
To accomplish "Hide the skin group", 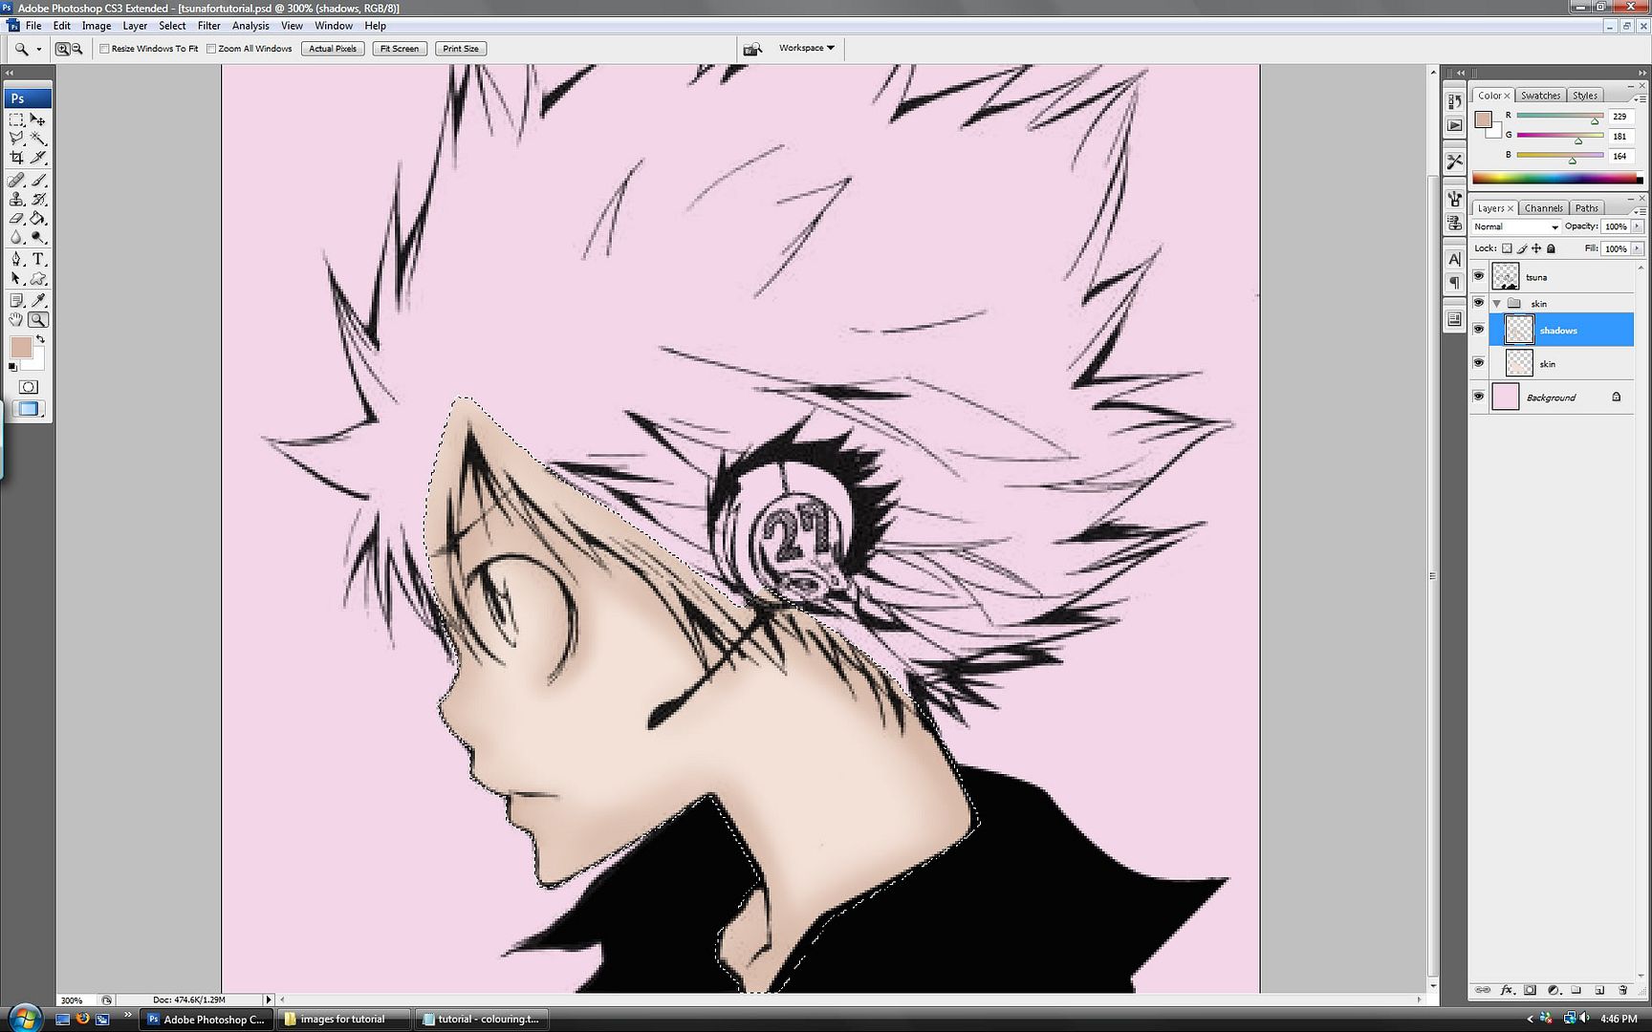I will click(1479, 303).
